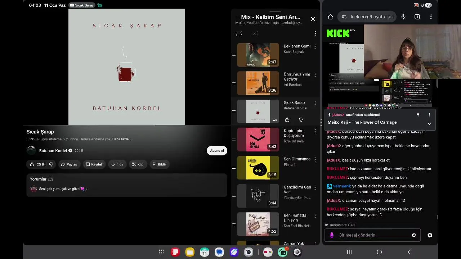
Task: Open pinned message options menu
Action: tap(429, 115)
